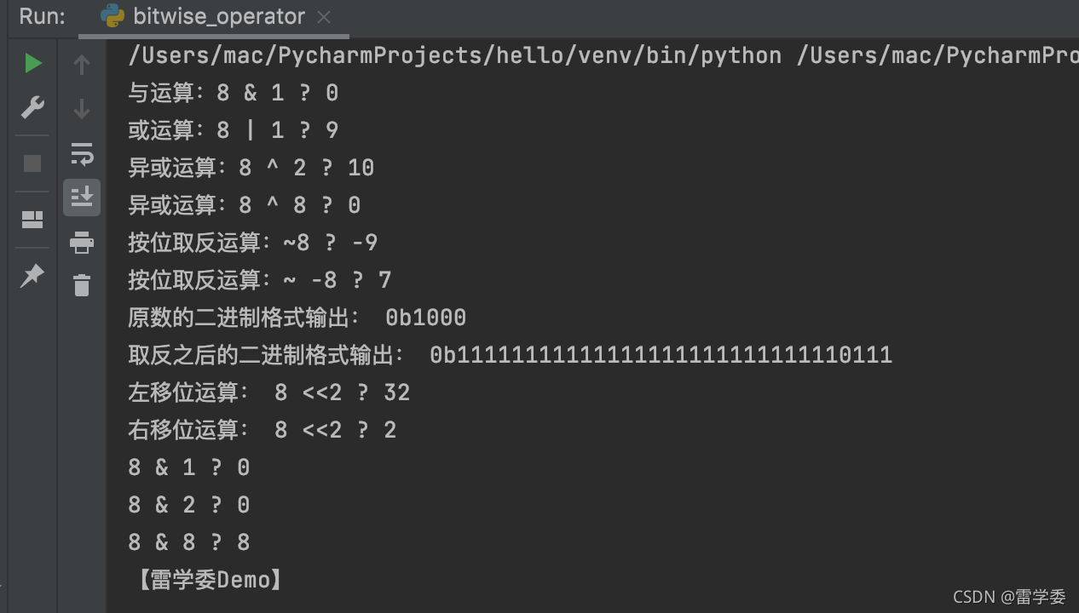The height and width of the screenshot is (613, 1079).
Task: Click the inverted binary 0b111 output line
Action: click(511, 355)
